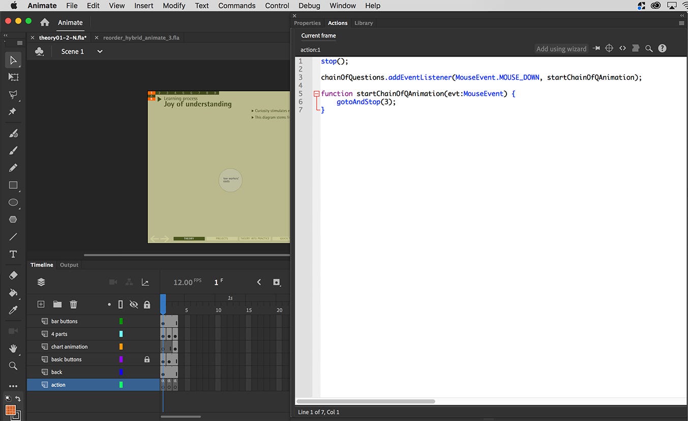Select the Line tool
This screenshot has height=421, width=688.
13,237
